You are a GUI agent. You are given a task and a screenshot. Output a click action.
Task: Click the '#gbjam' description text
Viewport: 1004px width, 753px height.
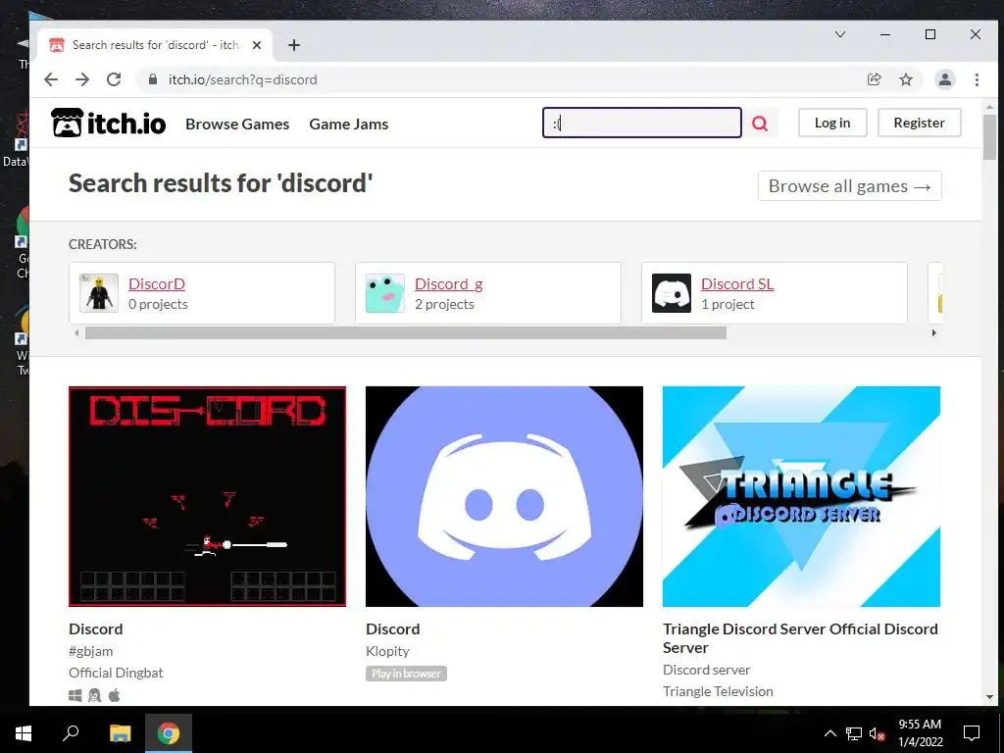pos(91,651)
